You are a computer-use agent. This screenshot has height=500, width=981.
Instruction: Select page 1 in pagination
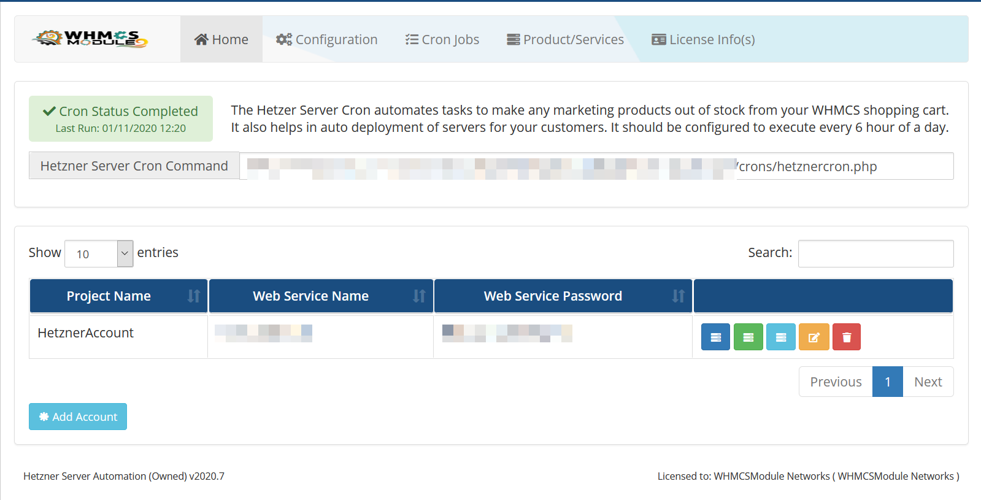pos(888,382)
